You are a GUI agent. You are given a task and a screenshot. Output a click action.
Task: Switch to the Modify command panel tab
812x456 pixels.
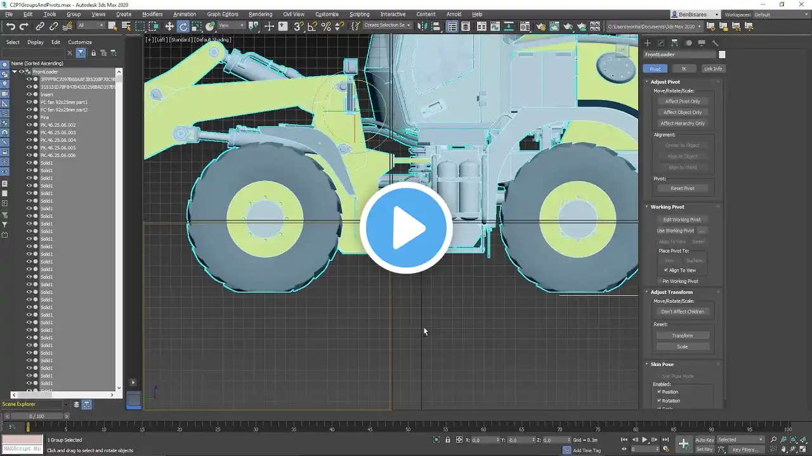click(660, 43)
